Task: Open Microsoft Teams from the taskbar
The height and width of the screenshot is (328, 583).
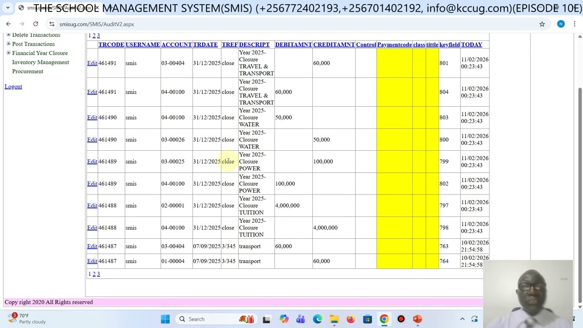Action: coord(301,319)
